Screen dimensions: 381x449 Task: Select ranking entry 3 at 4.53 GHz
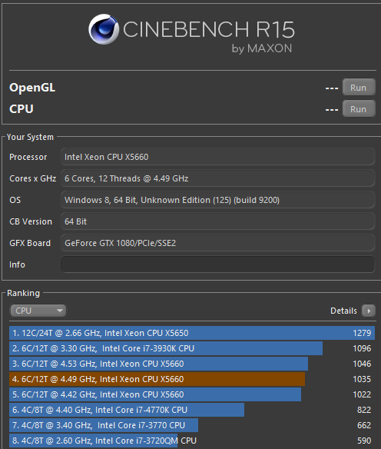(192, 364)
